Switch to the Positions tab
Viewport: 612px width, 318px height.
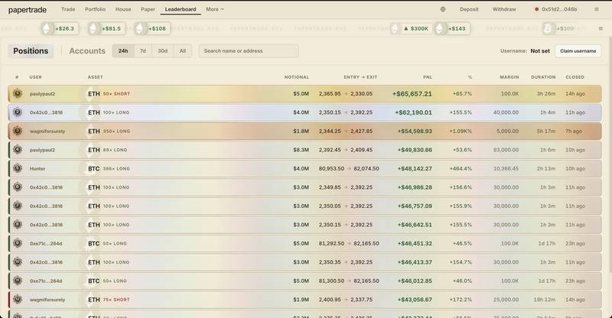[31, 50]
